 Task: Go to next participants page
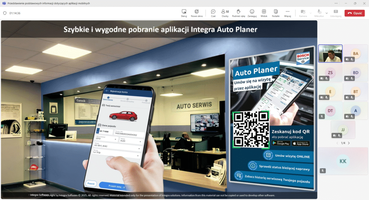click(349, 143)
